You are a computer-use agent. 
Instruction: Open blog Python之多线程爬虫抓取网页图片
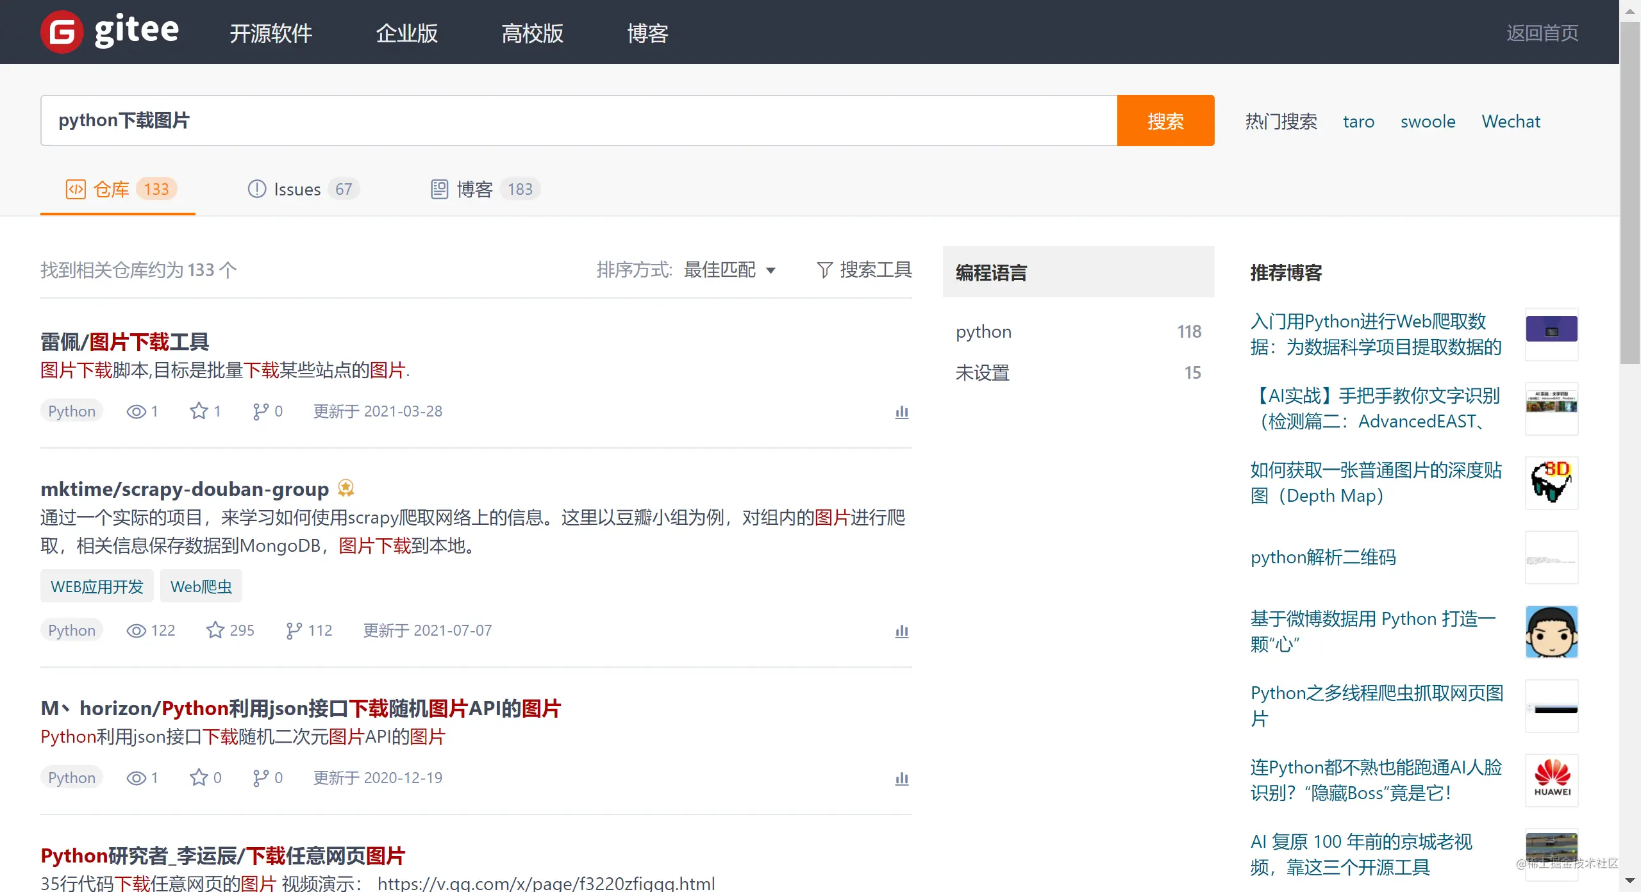(x=1377, y=706)
